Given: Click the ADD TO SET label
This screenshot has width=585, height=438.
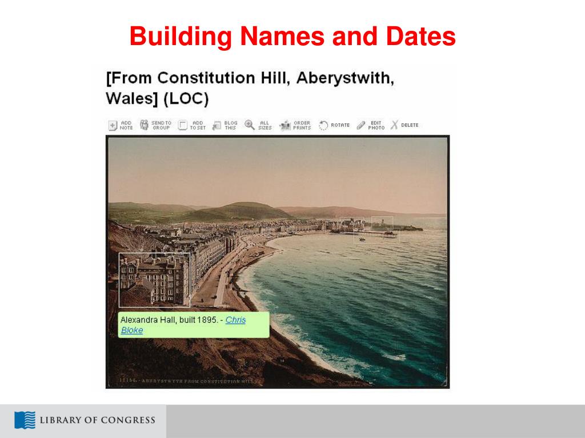Looking at the screenshot, I should coord(198,125).
